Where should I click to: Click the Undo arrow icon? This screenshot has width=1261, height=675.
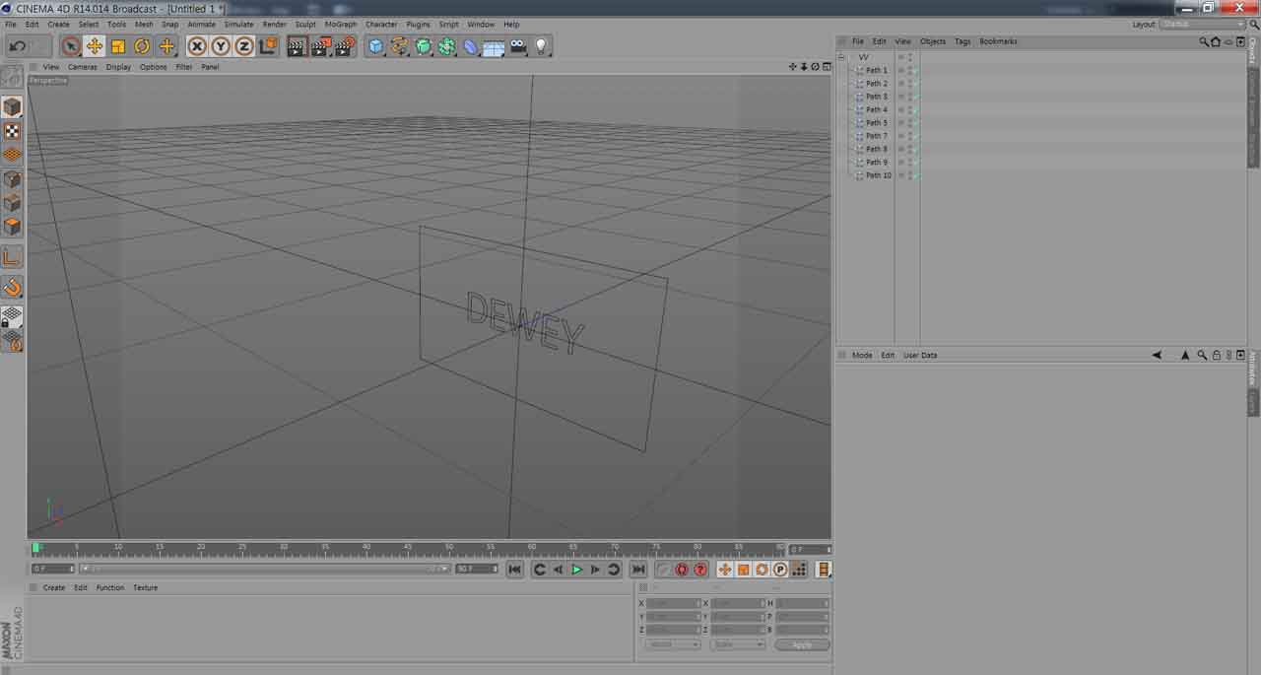[18, 46]
